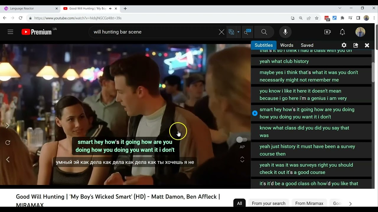Click the export subtitles icon
The width and height of the screenshot is (378, 212).
[x=356, y=45]
